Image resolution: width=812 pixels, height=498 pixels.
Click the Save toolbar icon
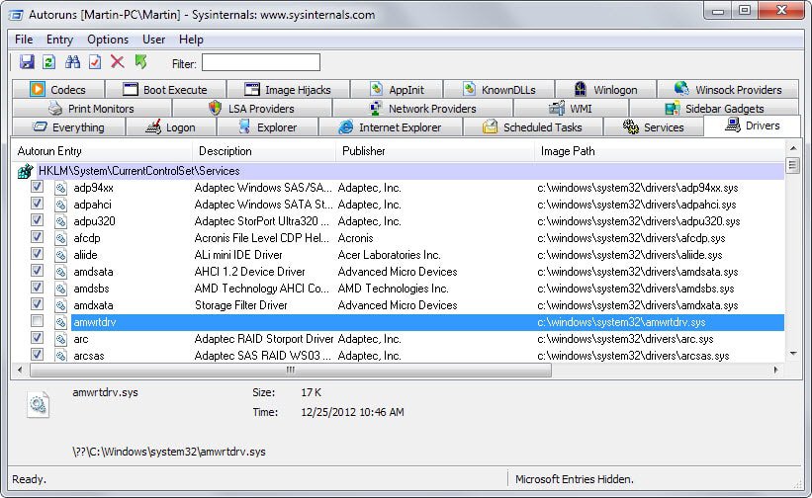click(x=27, y=62)
